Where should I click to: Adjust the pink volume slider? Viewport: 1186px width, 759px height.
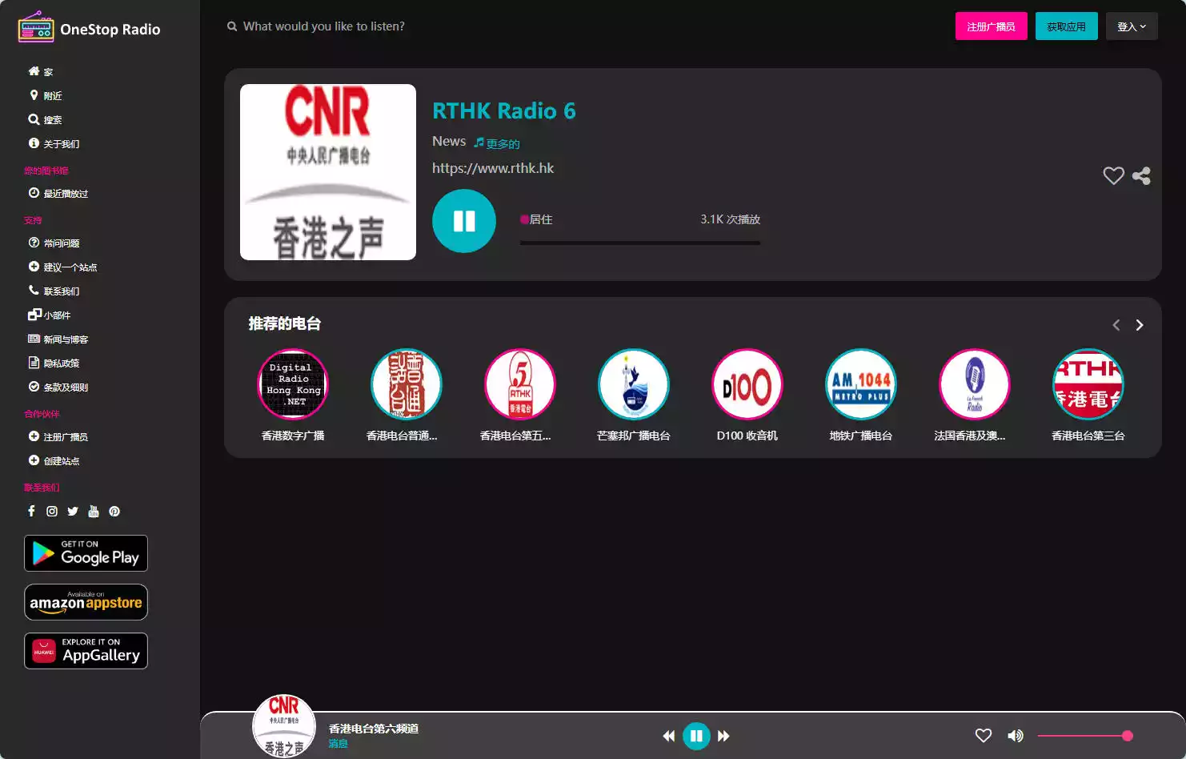[1085, 736]
